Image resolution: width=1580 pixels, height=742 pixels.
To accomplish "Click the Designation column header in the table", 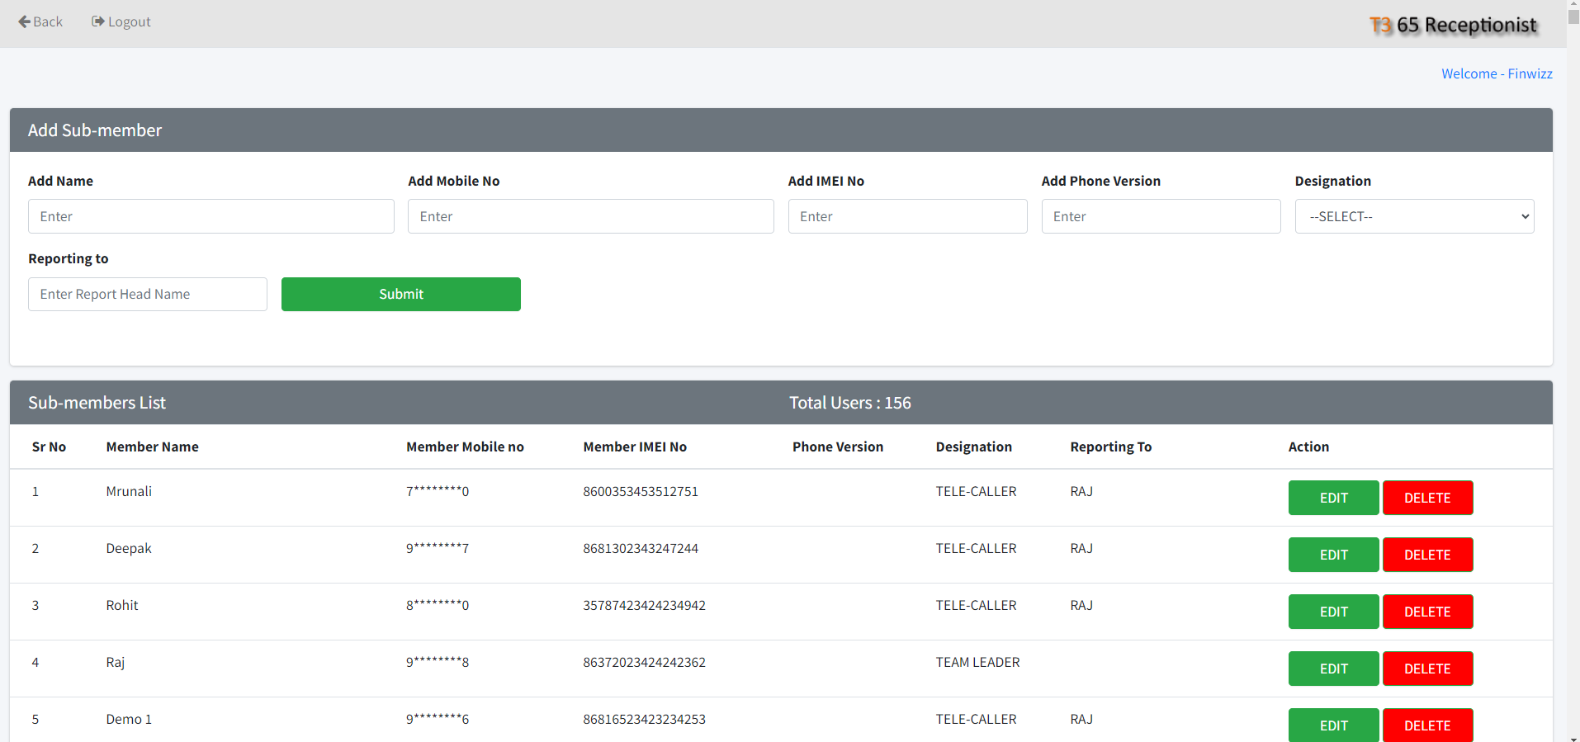I will tap(973, 447).
